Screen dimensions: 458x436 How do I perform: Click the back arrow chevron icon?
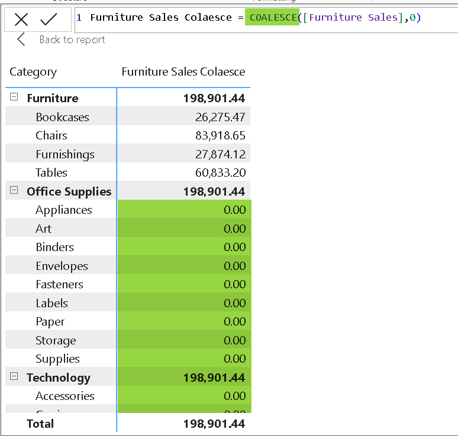click(x=21, y=40)
